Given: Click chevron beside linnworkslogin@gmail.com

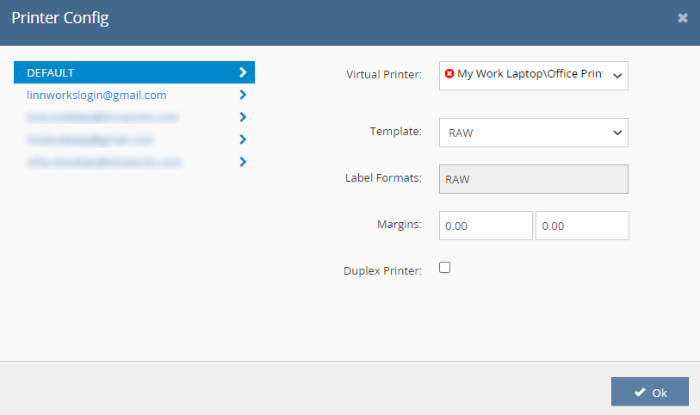Looking at the screenshot, I should 243,95.
